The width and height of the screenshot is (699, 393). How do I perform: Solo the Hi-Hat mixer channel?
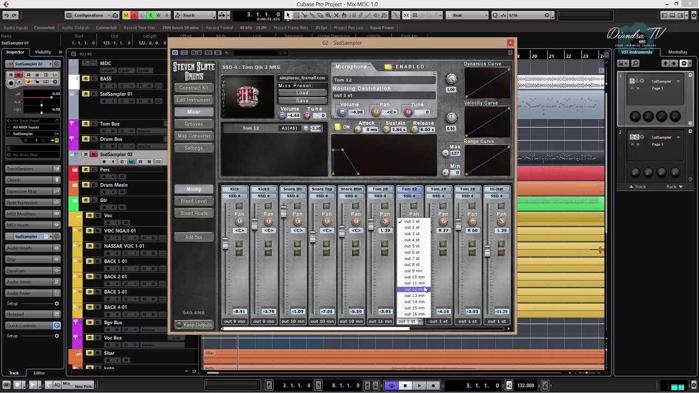click(x=501, y=243)
